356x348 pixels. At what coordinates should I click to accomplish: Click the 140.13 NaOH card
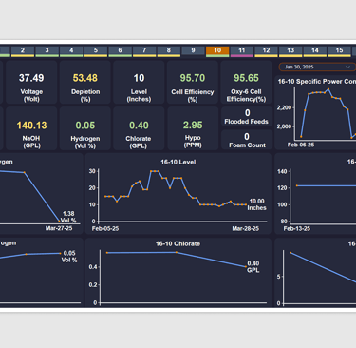pyautogui.click(x=31, y=128)
